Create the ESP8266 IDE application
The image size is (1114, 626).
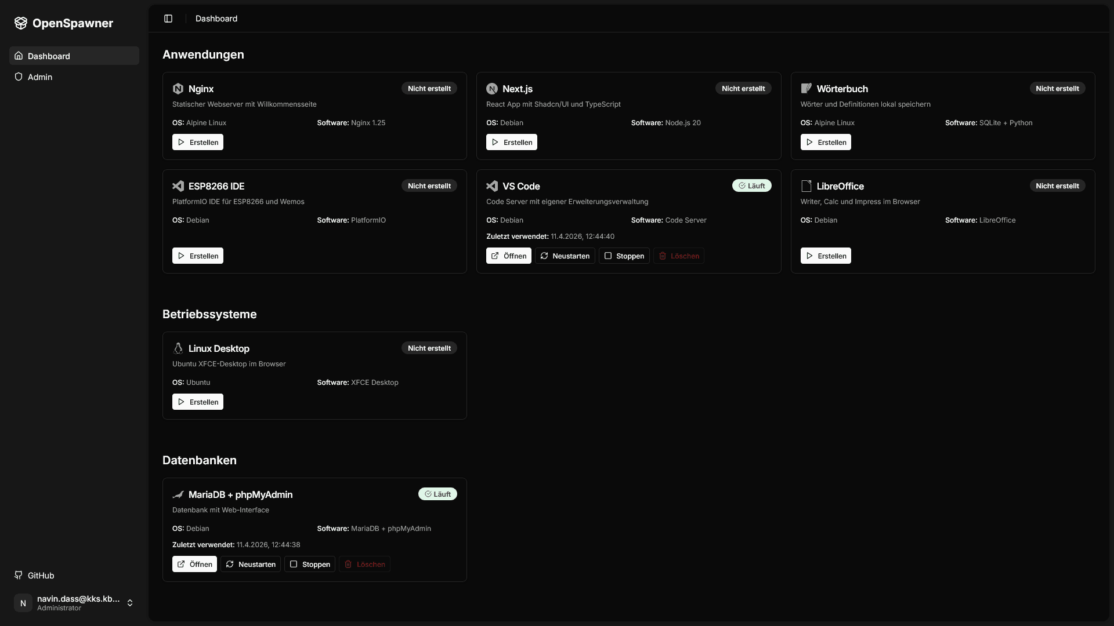[x=198, y=256]
